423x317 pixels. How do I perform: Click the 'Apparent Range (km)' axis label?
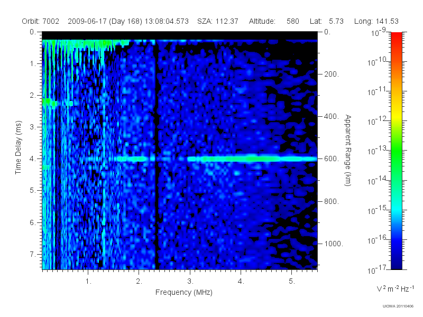click(348, 150)
